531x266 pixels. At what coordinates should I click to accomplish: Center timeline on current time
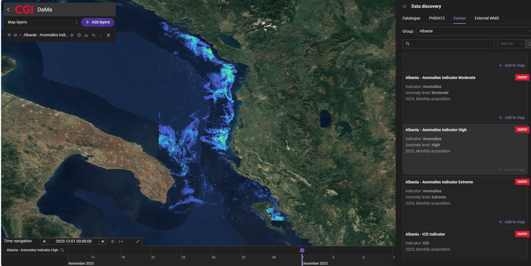pos(113,241)
